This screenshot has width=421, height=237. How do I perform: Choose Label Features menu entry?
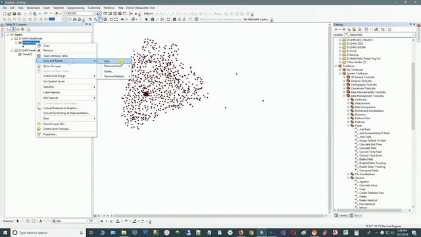(66, 92)
